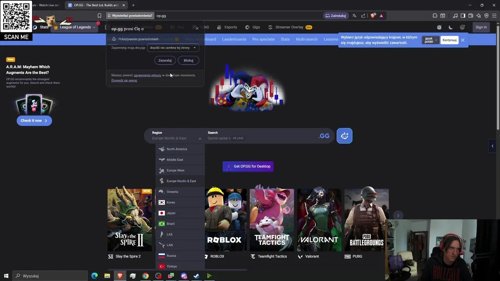Select Europe West region
Image resolution: width=500 pixels, height=281 pixels.
[180, 170]
